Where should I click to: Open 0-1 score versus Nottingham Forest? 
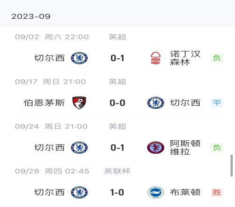pos(117,58)
